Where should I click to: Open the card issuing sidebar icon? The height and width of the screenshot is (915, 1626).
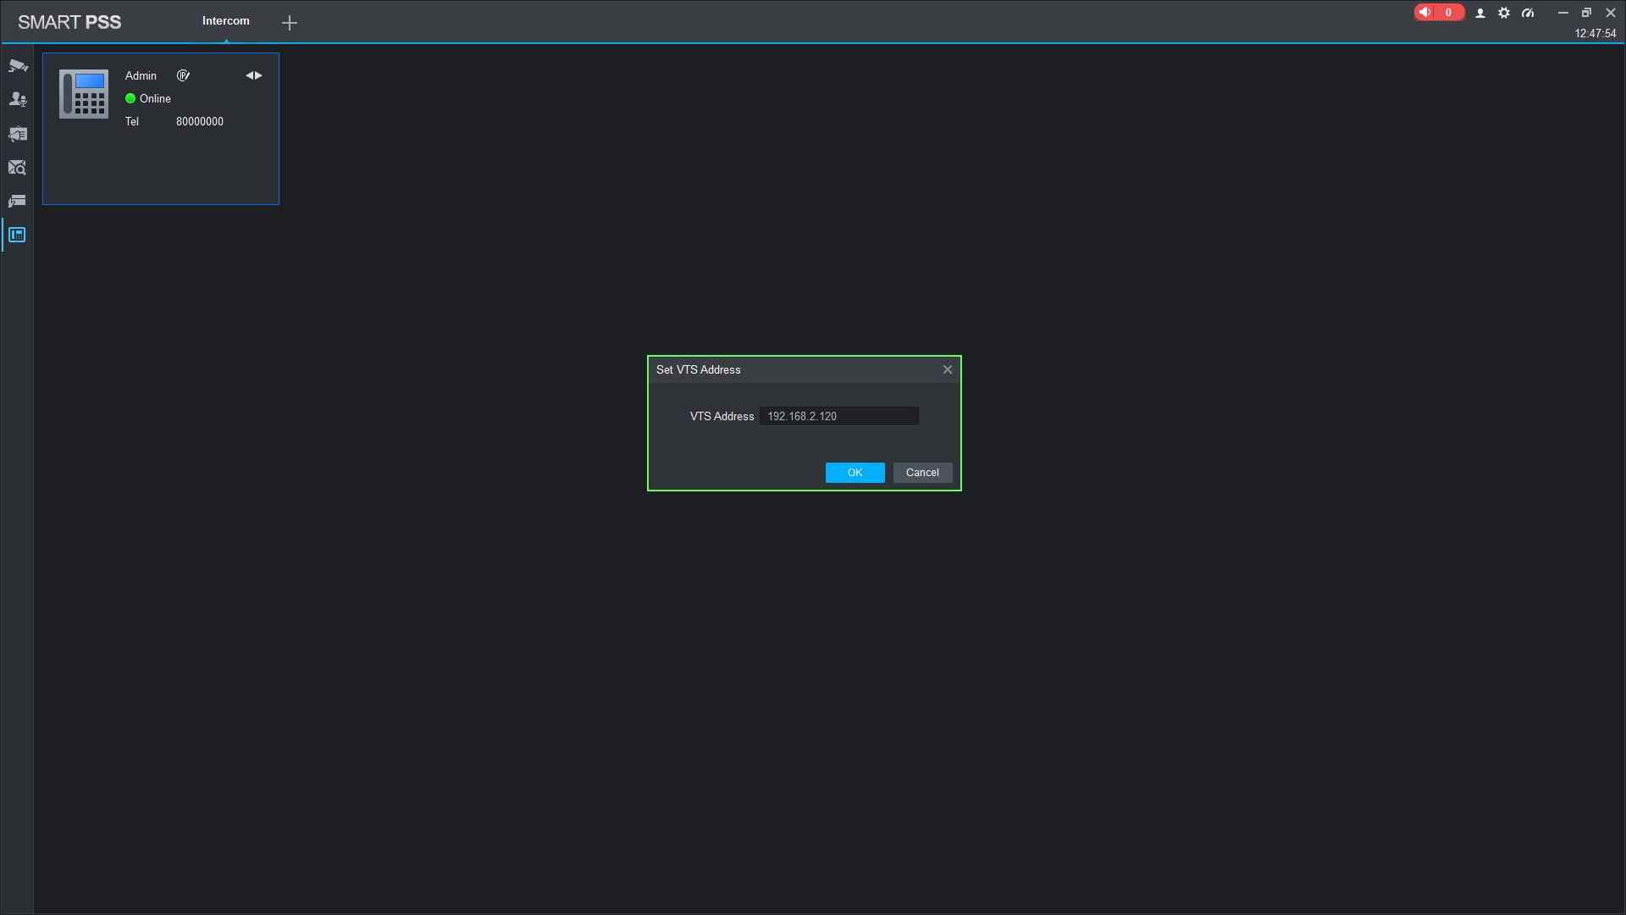tap(18, 202)
